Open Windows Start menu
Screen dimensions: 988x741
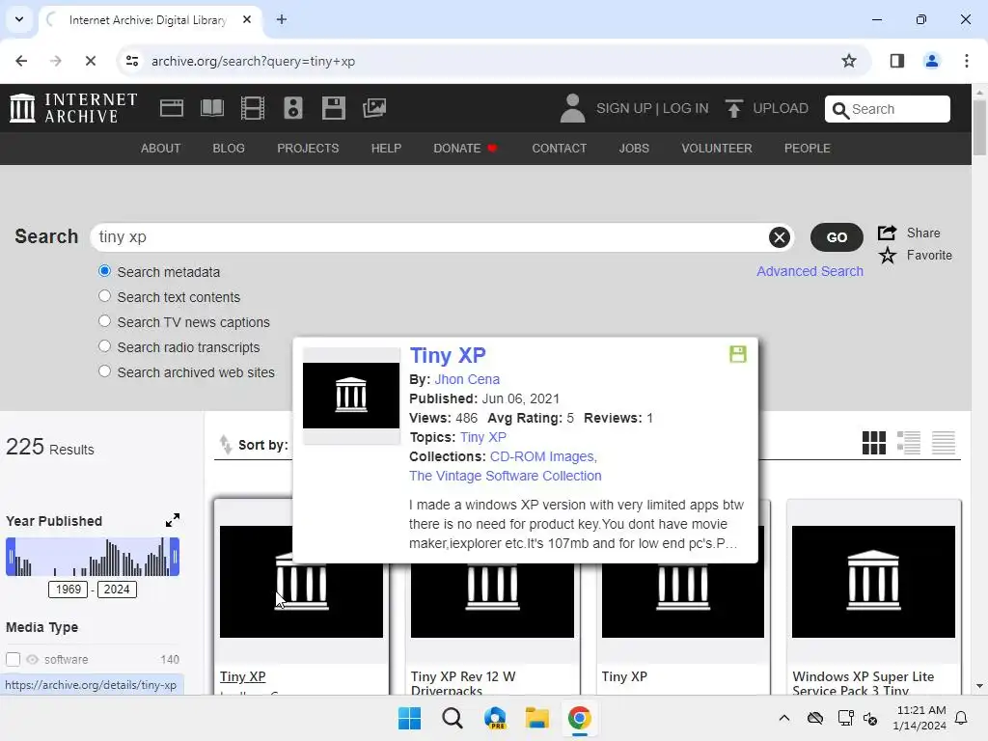[x=409, y=718]
